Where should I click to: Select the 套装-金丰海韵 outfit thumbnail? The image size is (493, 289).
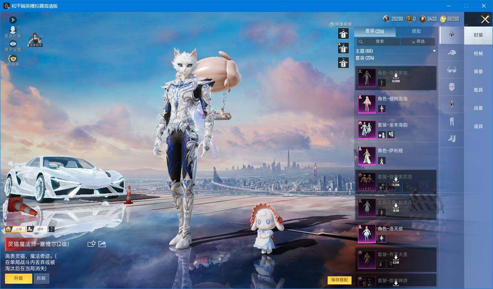point(367,130)
